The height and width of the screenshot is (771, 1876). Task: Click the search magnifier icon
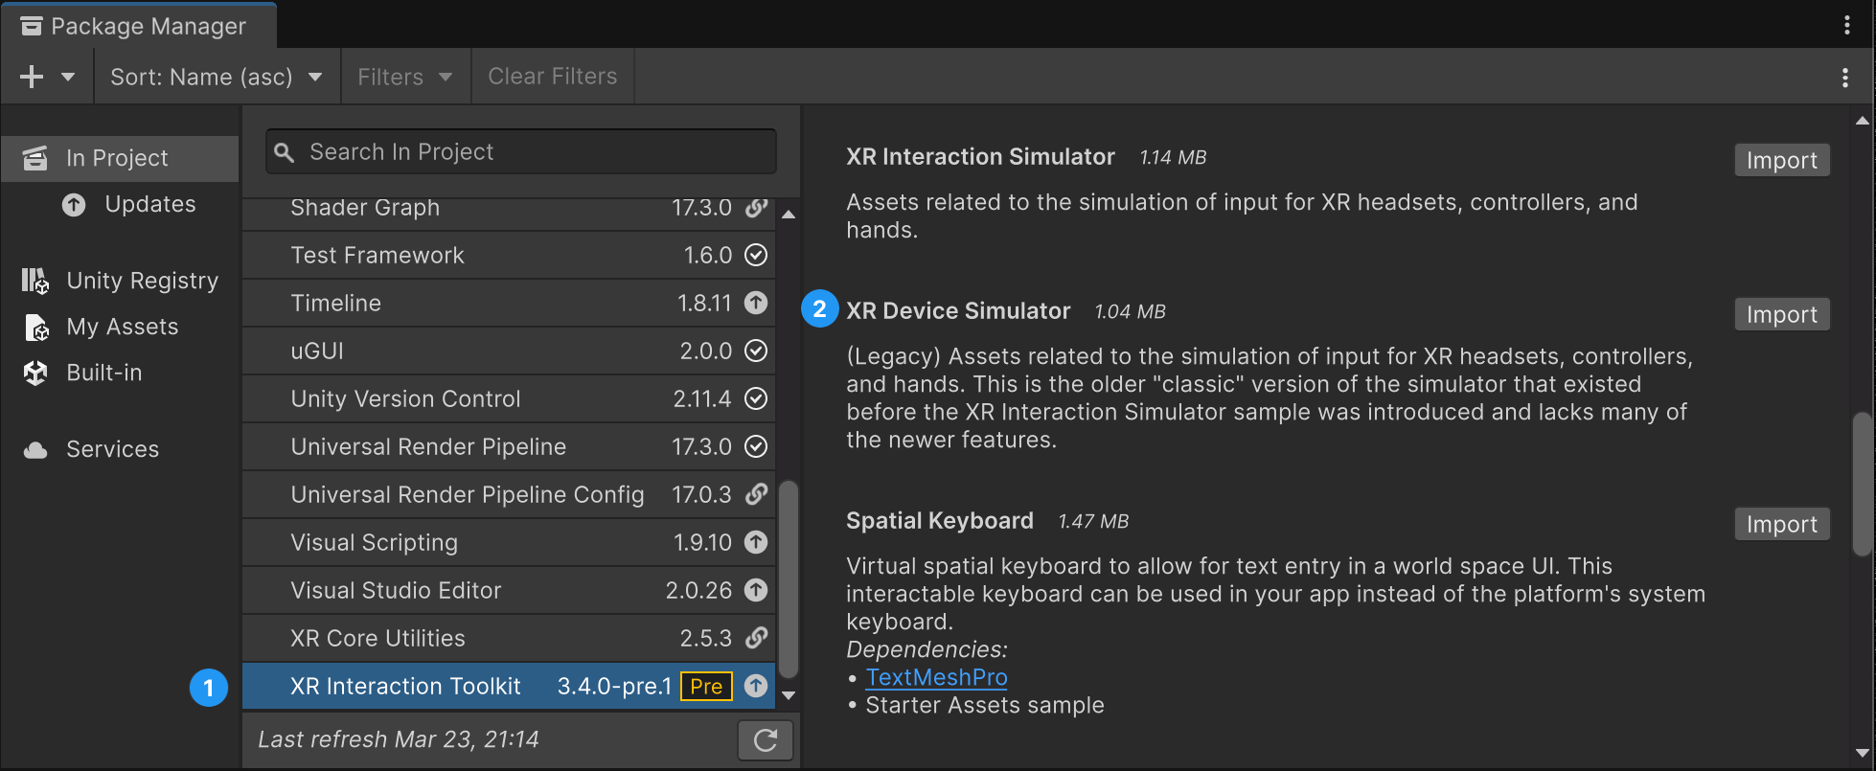coord(284,152)
